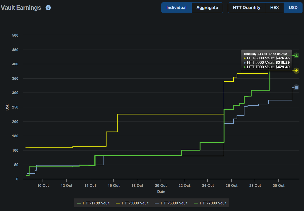Click the $318.29 tooltip value
Viewport: 304px width, 211px height.
(x=282, y=62)
